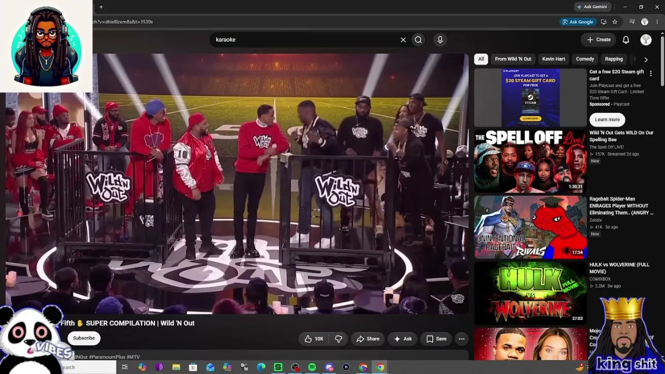Subscribe to the channel
Screen dimensions: 665x374
[84, 338]
